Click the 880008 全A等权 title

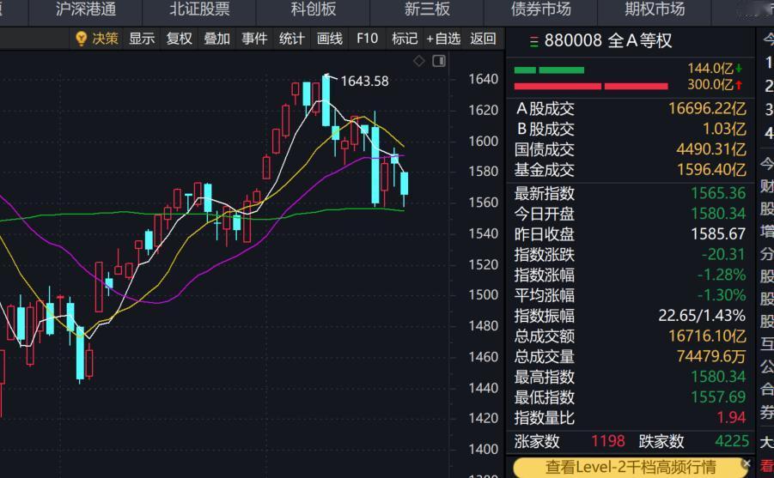tap(608, 40)
